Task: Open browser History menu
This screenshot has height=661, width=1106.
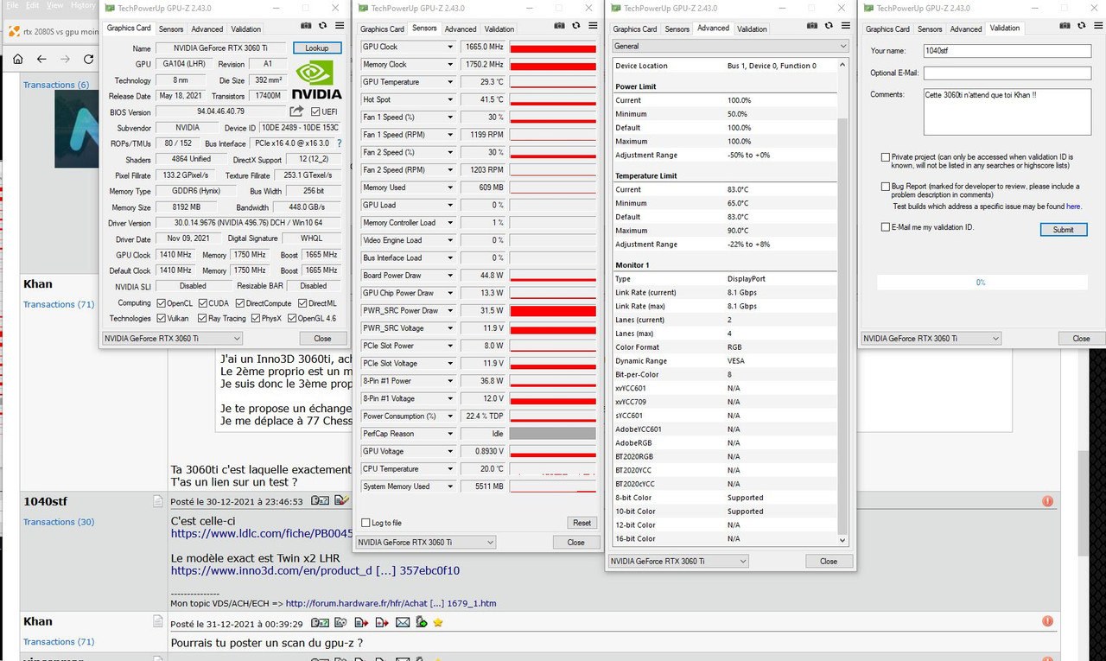Action: pyautogui.click(x=82, y=5)
